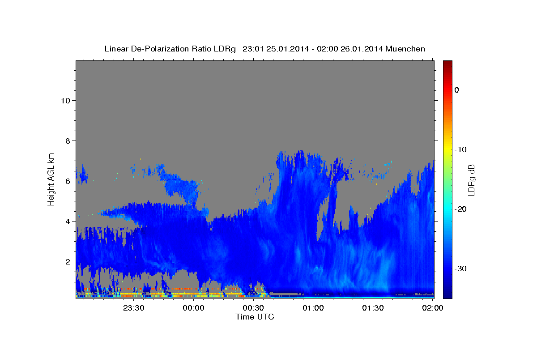Click the 'Height AGL km' axis label

(51, 179)
